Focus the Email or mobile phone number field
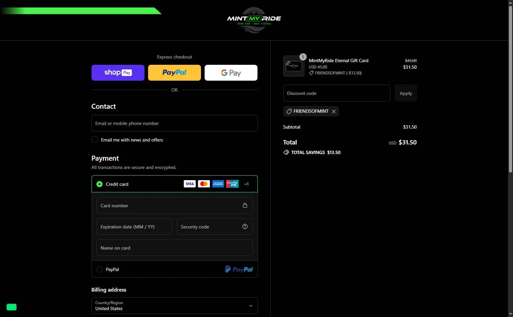Viewport: 513px width, 317px height. pyautogui.click(x=175, y=123)
